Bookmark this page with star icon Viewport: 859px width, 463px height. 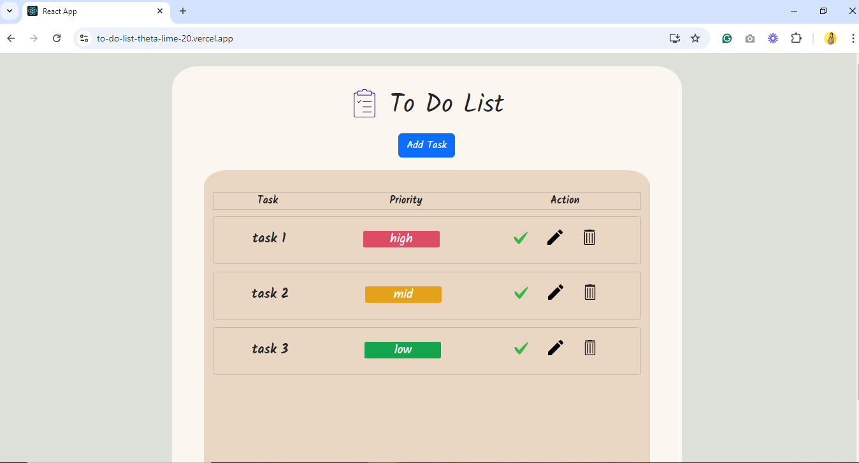[695, 38]
